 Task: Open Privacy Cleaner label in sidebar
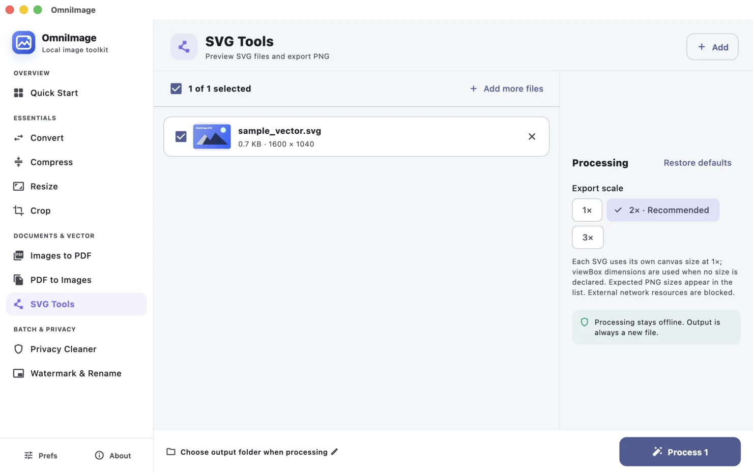(x=64, y=349)
